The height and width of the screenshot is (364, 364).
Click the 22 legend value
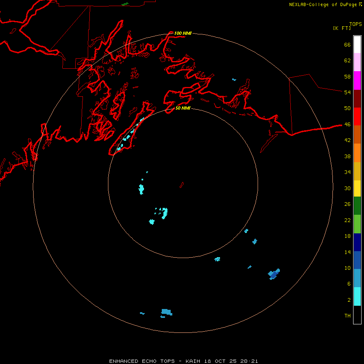tap(347, 220)
